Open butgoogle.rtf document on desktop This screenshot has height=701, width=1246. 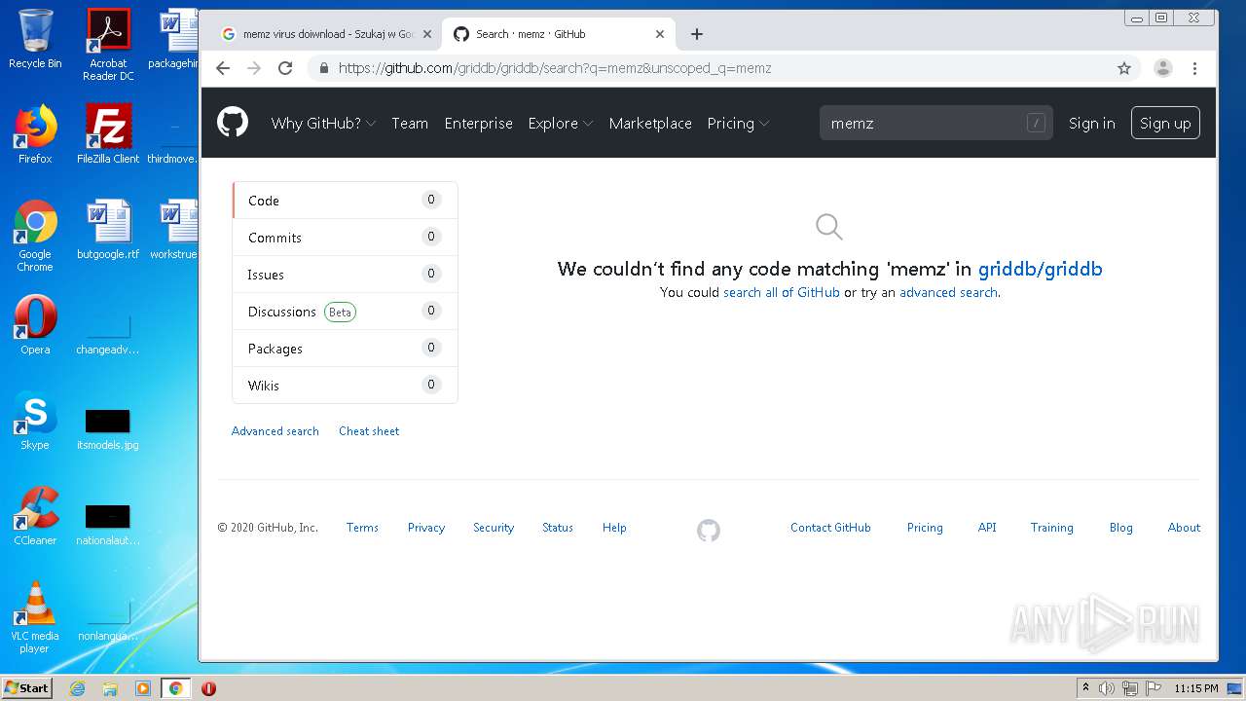click(x=108, y=230)
